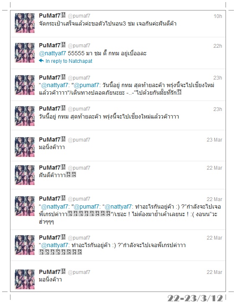Viewport: 236px width, 302px height.
Task: Click the reply arrow icon beside Natchapat
Action: click(41, 61)
